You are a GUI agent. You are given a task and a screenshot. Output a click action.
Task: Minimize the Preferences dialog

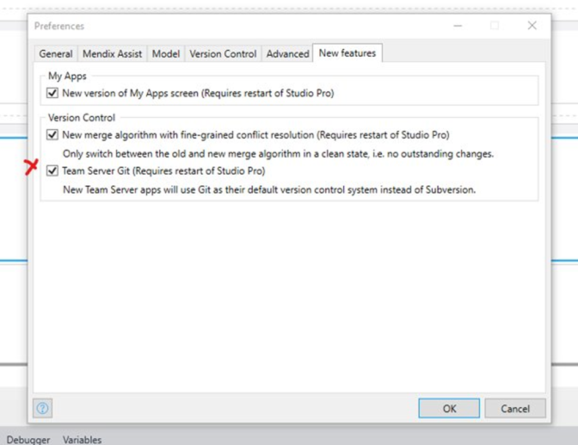click(x=458, y=26)
